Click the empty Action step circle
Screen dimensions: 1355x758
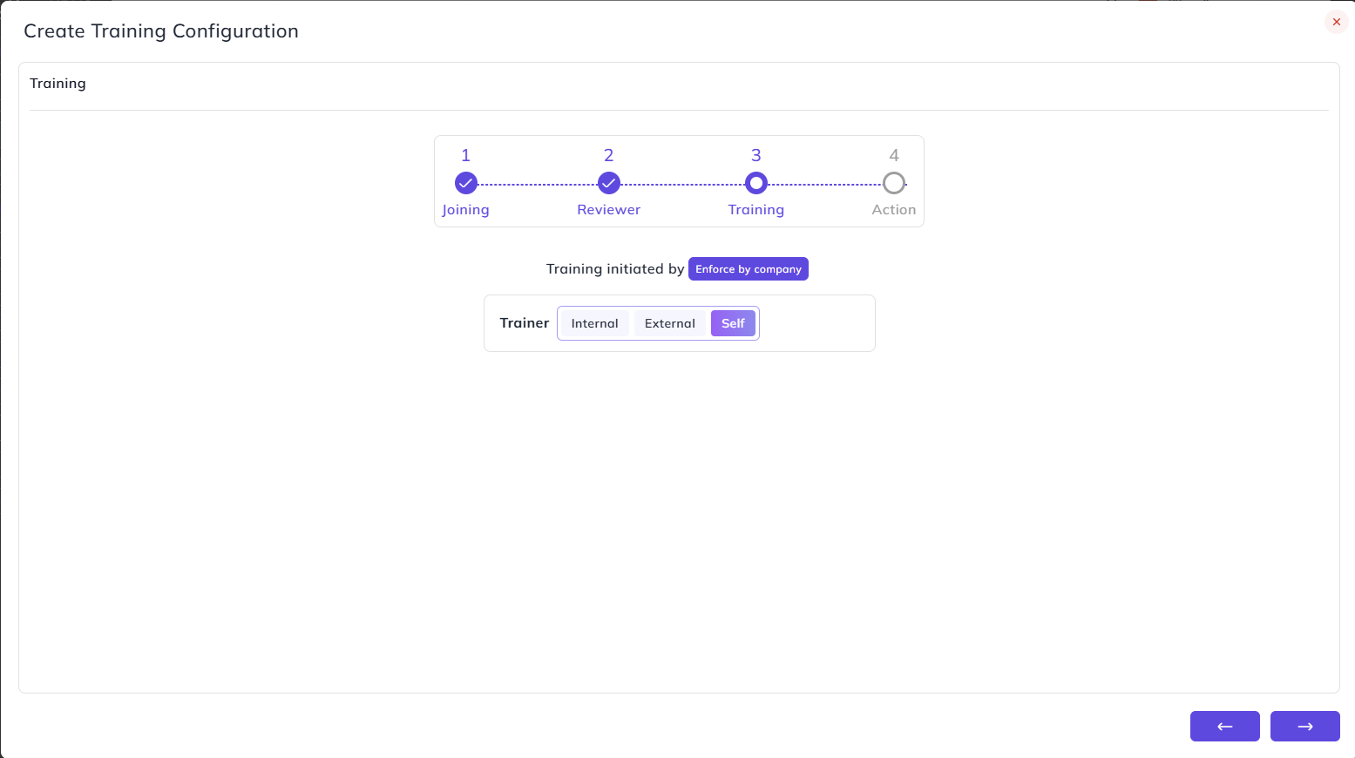click(894, 183)
